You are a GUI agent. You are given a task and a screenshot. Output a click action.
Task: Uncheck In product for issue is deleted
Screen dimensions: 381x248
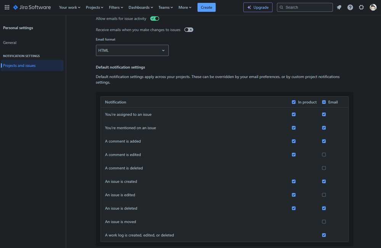click(x=294, y=208)
